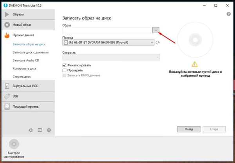The height and width of the screenshot is (163, 235).
Task: Click the Образ path input field
Action: pyautogui.click(x=107, y=30)
